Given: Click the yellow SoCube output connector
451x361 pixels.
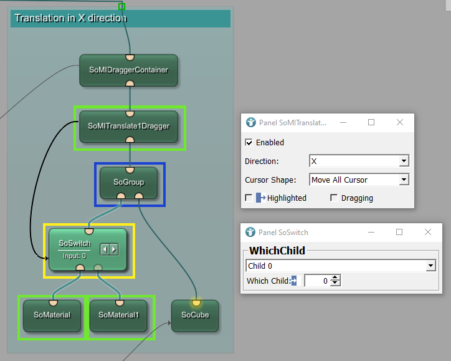Looking at the screenshot, I should click(x=195, y=302).
